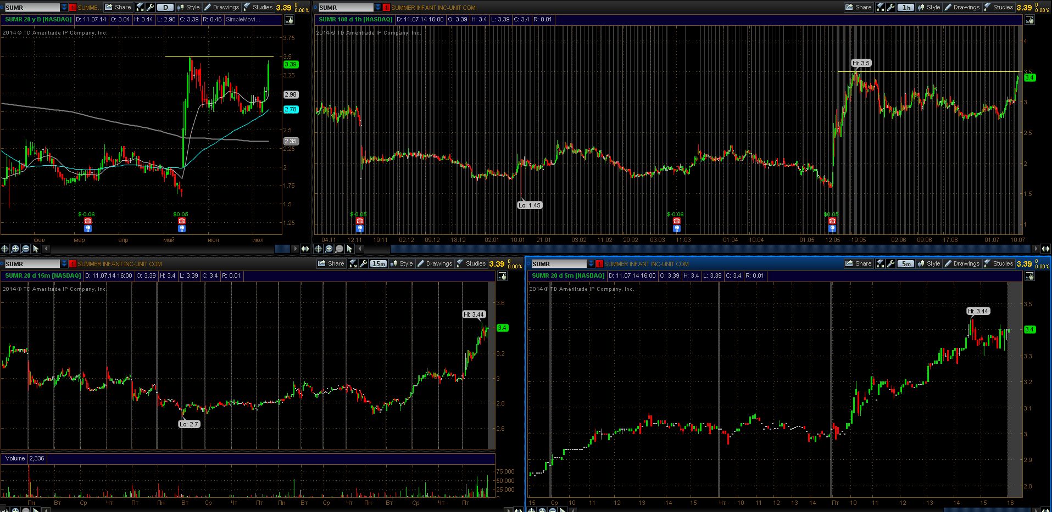This screenshot has width=1052, height=512.
Task: Open the red link selector in 5m chart
Action: (x=599, y=263)
